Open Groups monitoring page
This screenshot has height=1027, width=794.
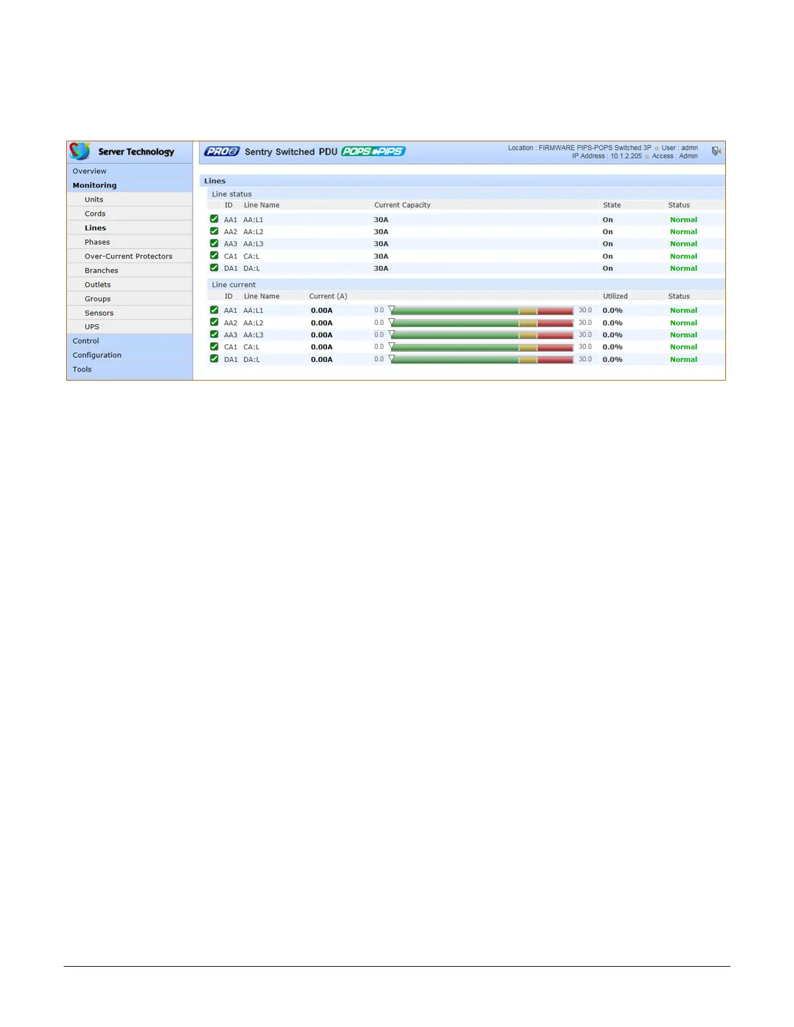tap(97, 299)
